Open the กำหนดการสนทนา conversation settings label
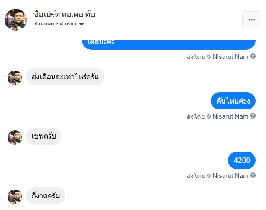The width and height of the screenshot is (266, 210). (x=55, y=24)
